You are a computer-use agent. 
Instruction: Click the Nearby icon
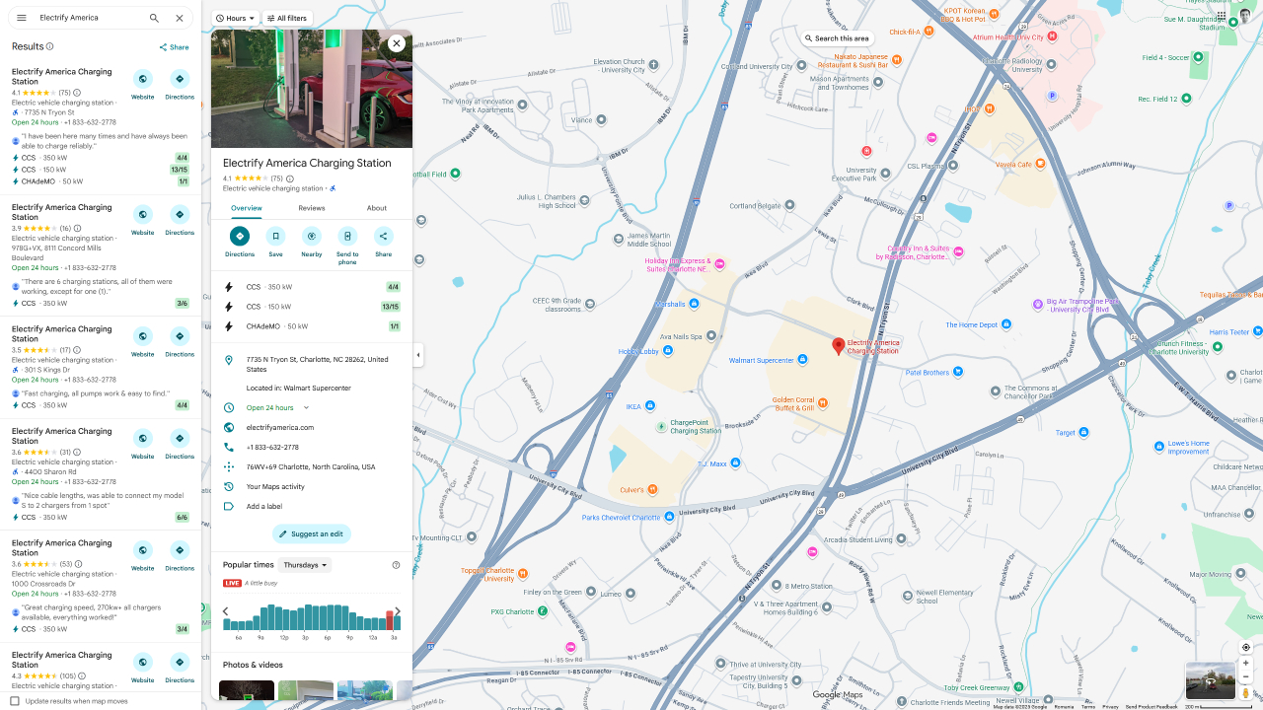tap(312, 237)
